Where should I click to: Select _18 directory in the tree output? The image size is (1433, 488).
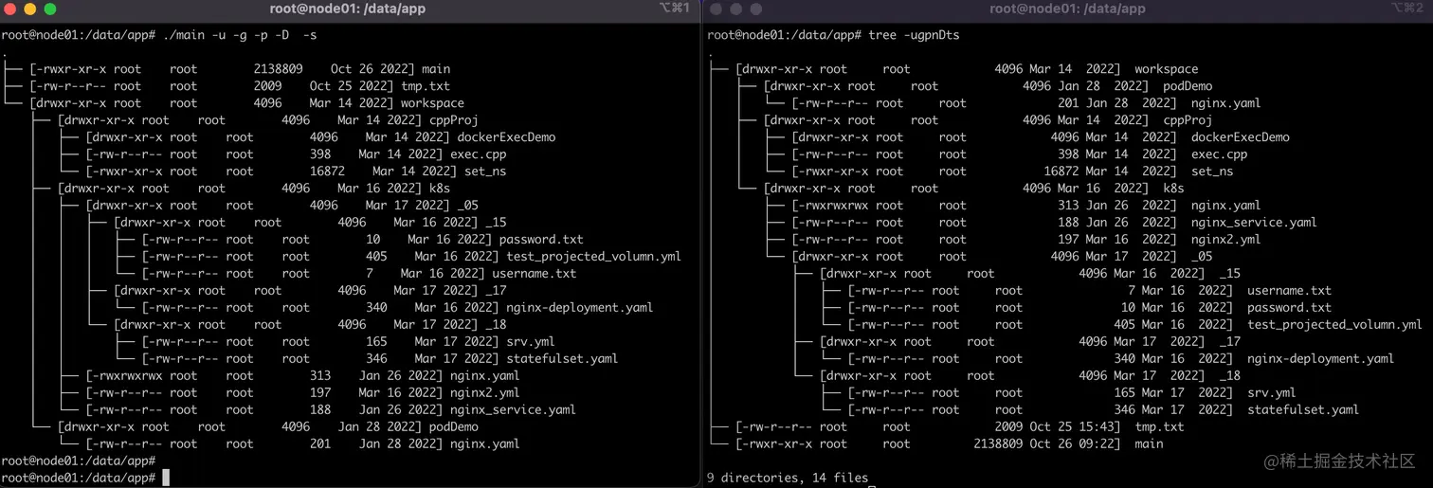1229,376
